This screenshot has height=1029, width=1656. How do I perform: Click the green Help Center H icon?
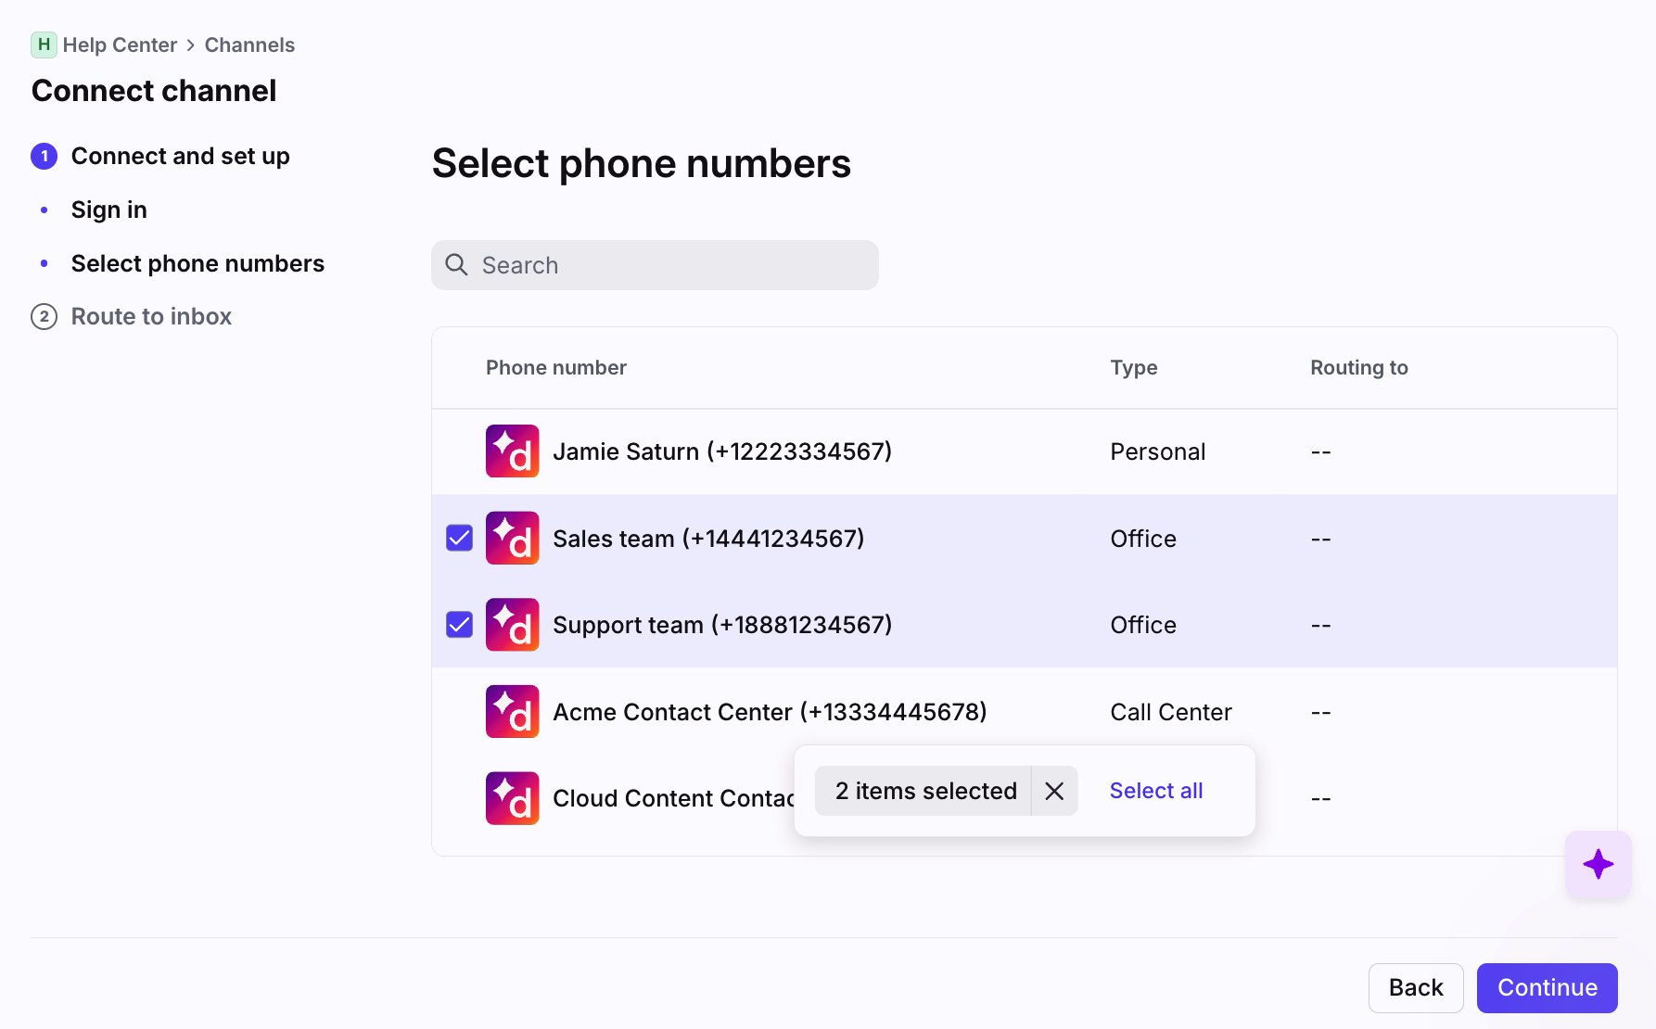click(44, 44)
